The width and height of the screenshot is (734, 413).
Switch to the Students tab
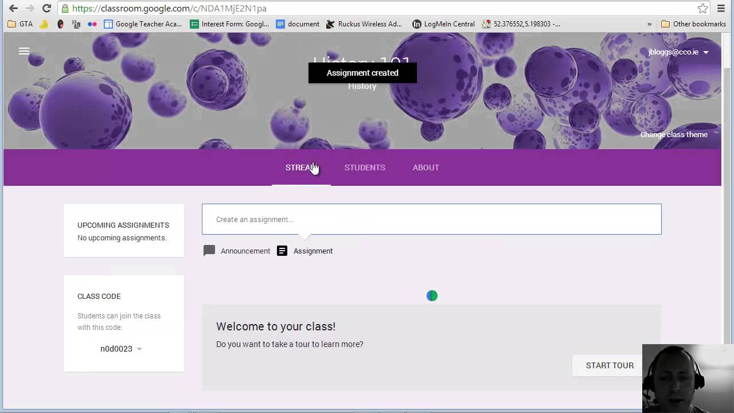pos(365,167)
